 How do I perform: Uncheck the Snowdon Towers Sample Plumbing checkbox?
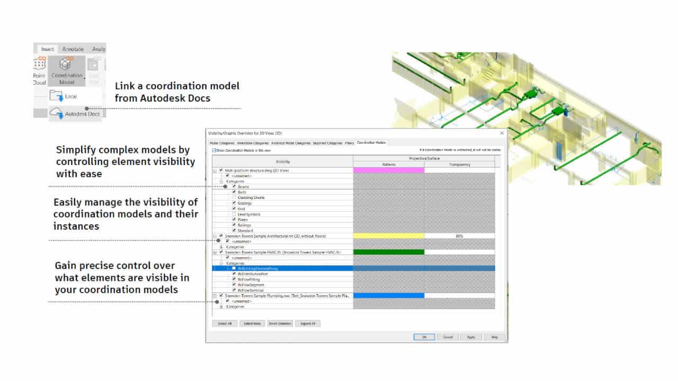click(221, 296)
